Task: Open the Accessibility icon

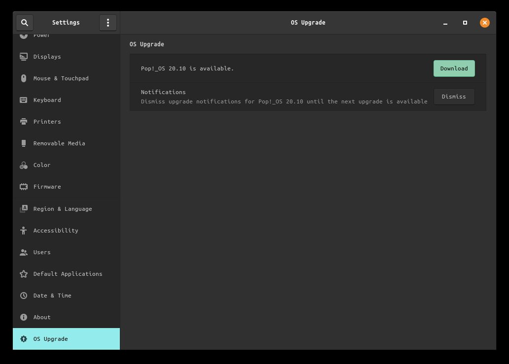Action: [x=24, y=231]
